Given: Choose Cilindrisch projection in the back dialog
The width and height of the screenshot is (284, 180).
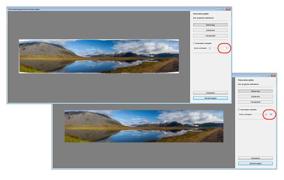Looking at the screenshot, I should (x=256, y=97).
